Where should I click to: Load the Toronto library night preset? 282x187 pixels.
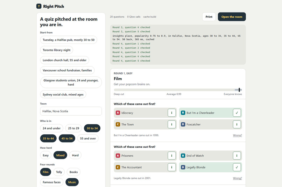[x=56, y=50]
